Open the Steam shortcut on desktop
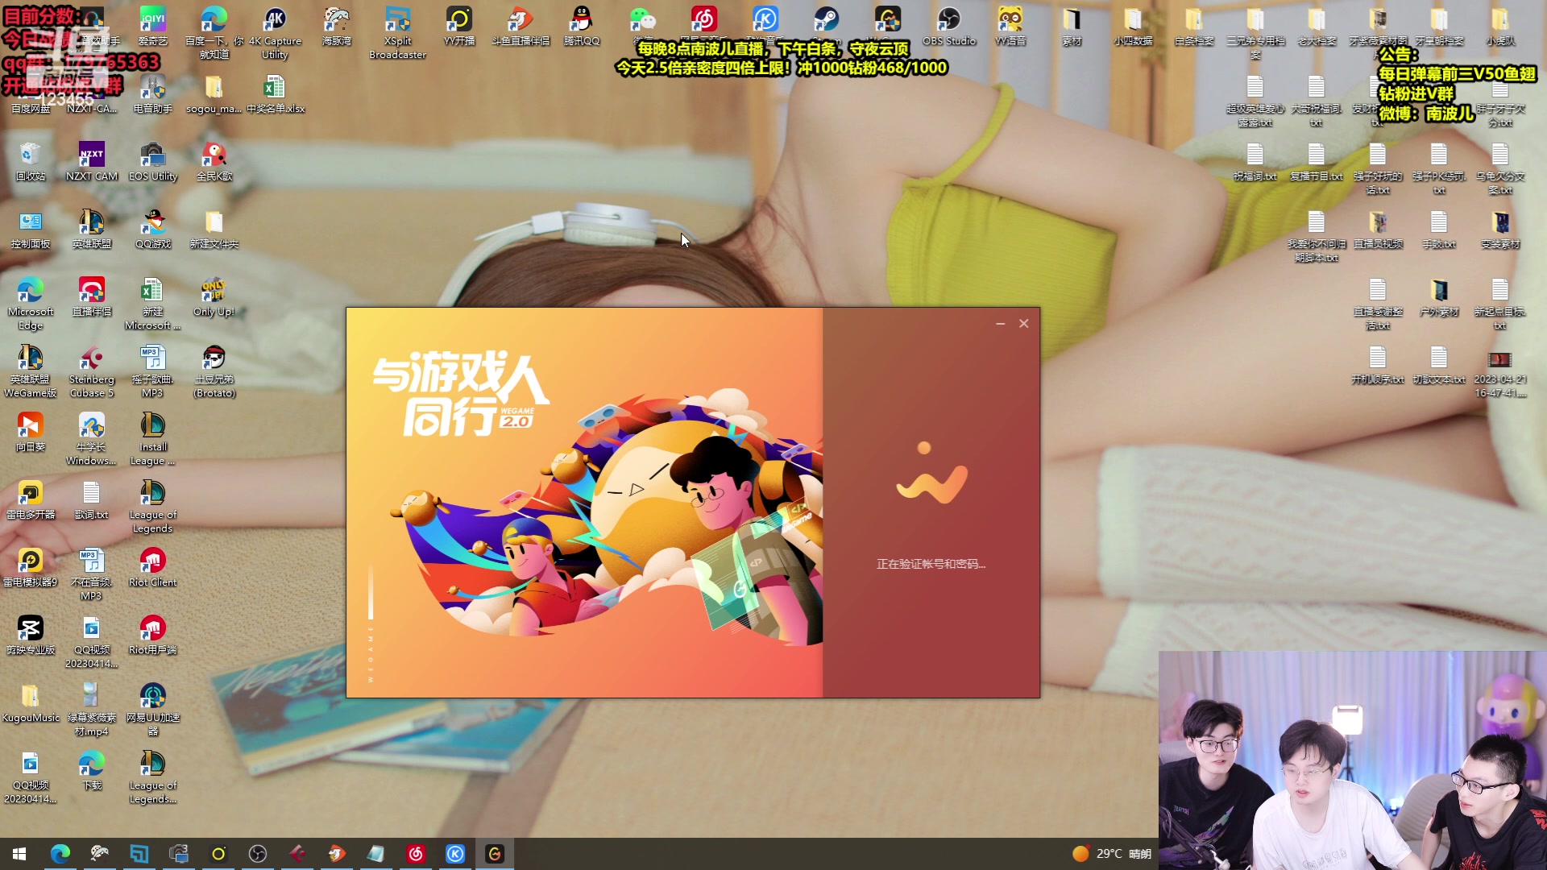Viewport: 1547px width, 870px height. tap(827, 26)
